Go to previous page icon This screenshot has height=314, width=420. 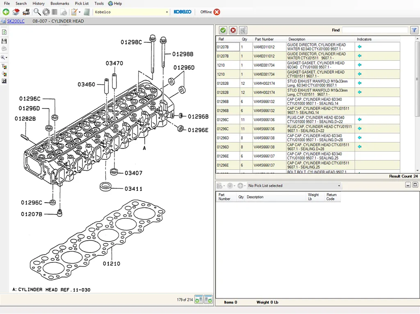tap(199, 300)
